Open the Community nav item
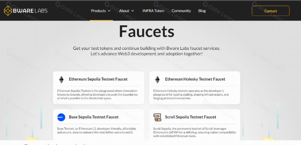This screenshot has width=301, height=145. [181, 11]
